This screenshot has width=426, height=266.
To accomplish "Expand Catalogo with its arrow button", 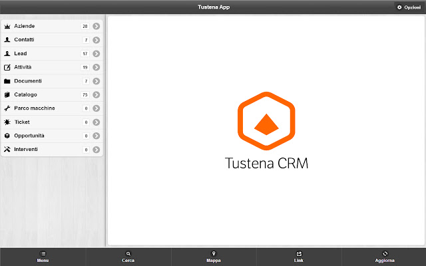I will [x=96, y=94].
